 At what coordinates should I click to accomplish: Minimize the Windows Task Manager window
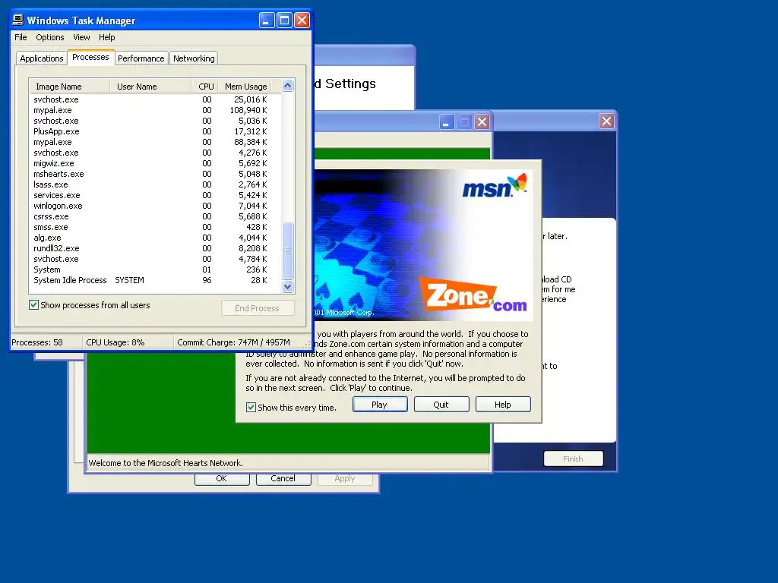pos(267,20)
